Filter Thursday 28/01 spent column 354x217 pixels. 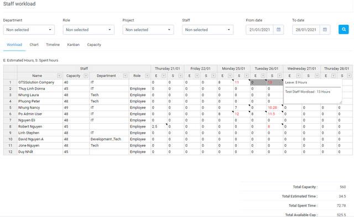click(349, 76)
